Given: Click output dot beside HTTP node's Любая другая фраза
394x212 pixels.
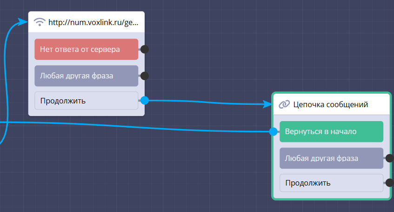Looking at the screenshot, I should point(145,76).
